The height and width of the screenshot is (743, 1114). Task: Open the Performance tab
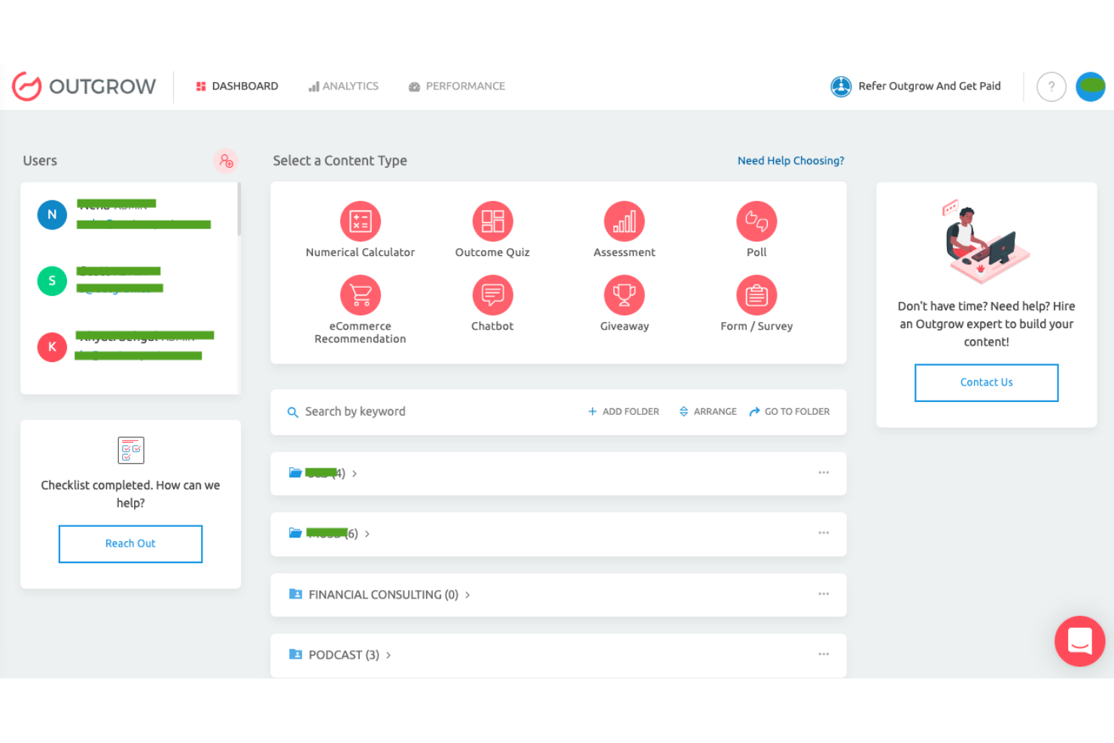point(457,87)
